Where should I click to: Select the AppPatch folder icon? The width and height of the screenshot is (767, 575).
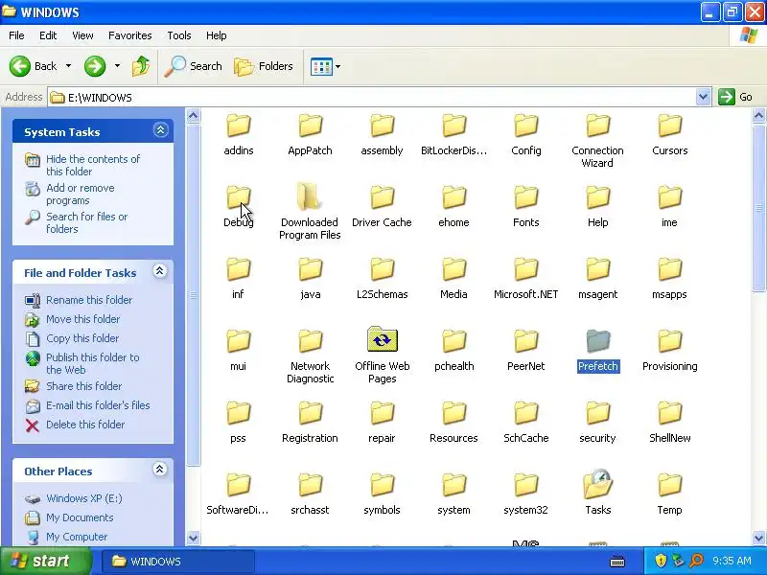click(310, 126)
